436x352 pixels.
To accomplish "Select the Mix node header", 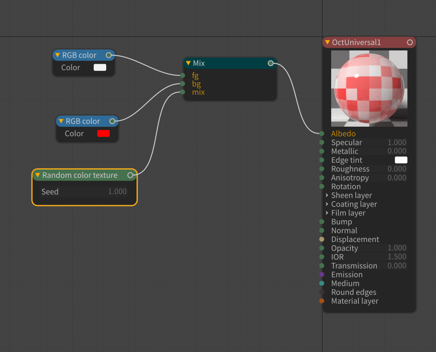I will (230, 63).
